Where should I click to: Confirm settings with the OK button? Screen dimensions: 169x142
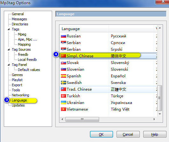click(x=101, y=134)
